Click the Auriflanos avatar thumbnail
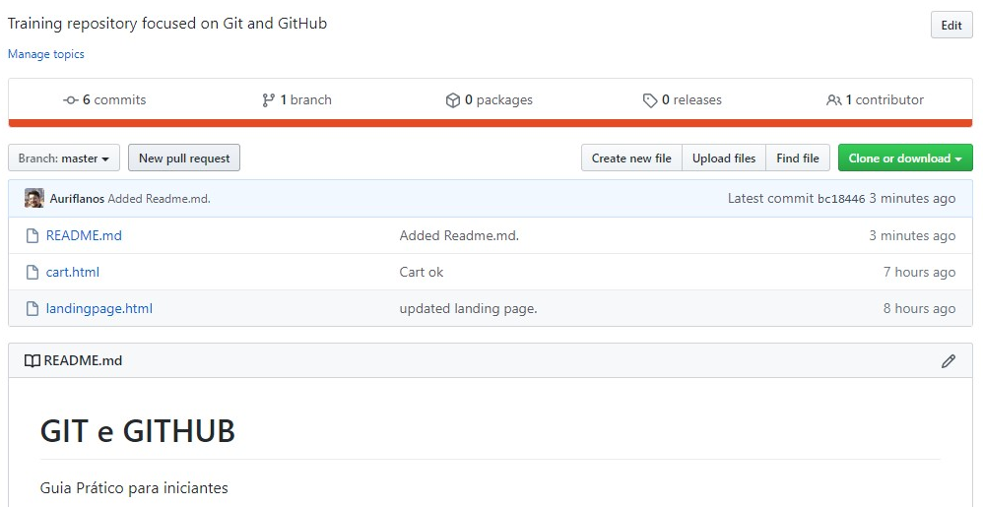 pyautogui.click(x=33, y=198)
